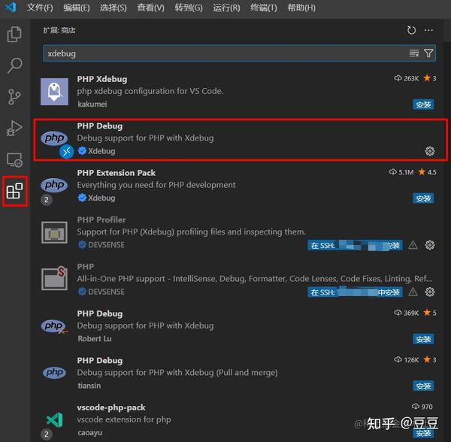Install PHP Profiler in SSH remote

[x=355, y=245]
